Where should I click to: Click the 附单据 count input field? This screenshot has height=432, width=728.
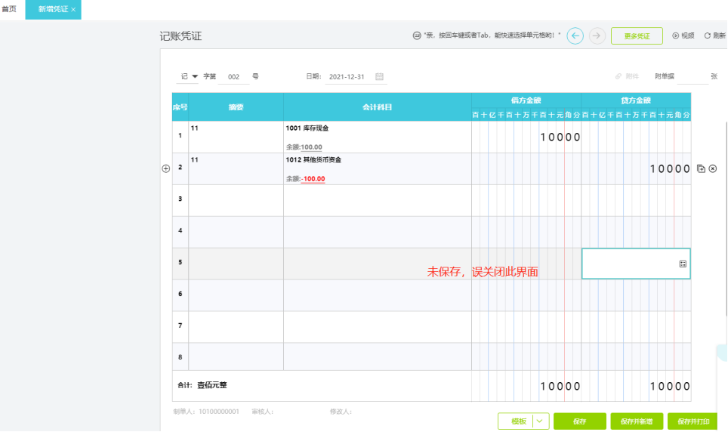tap(693, 76)
